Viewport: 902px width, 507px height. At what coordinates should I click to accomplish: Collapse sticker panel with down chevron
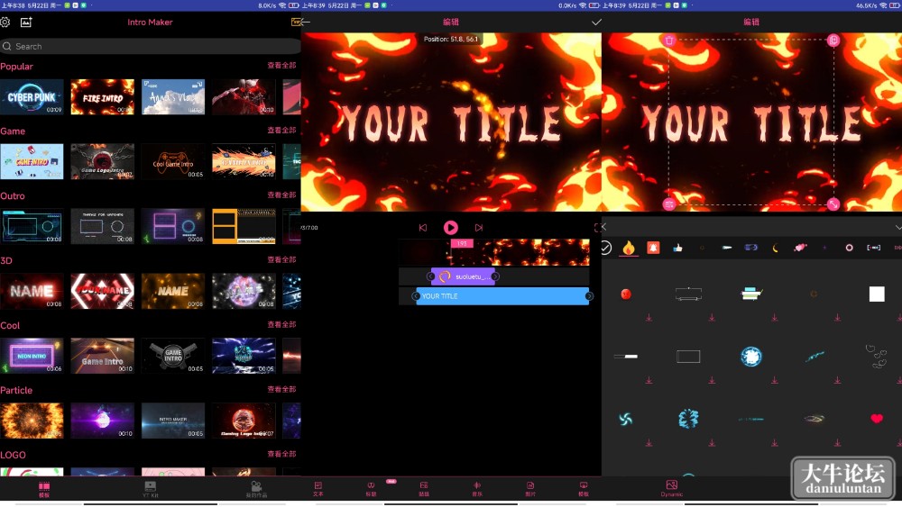pos(898,227)
